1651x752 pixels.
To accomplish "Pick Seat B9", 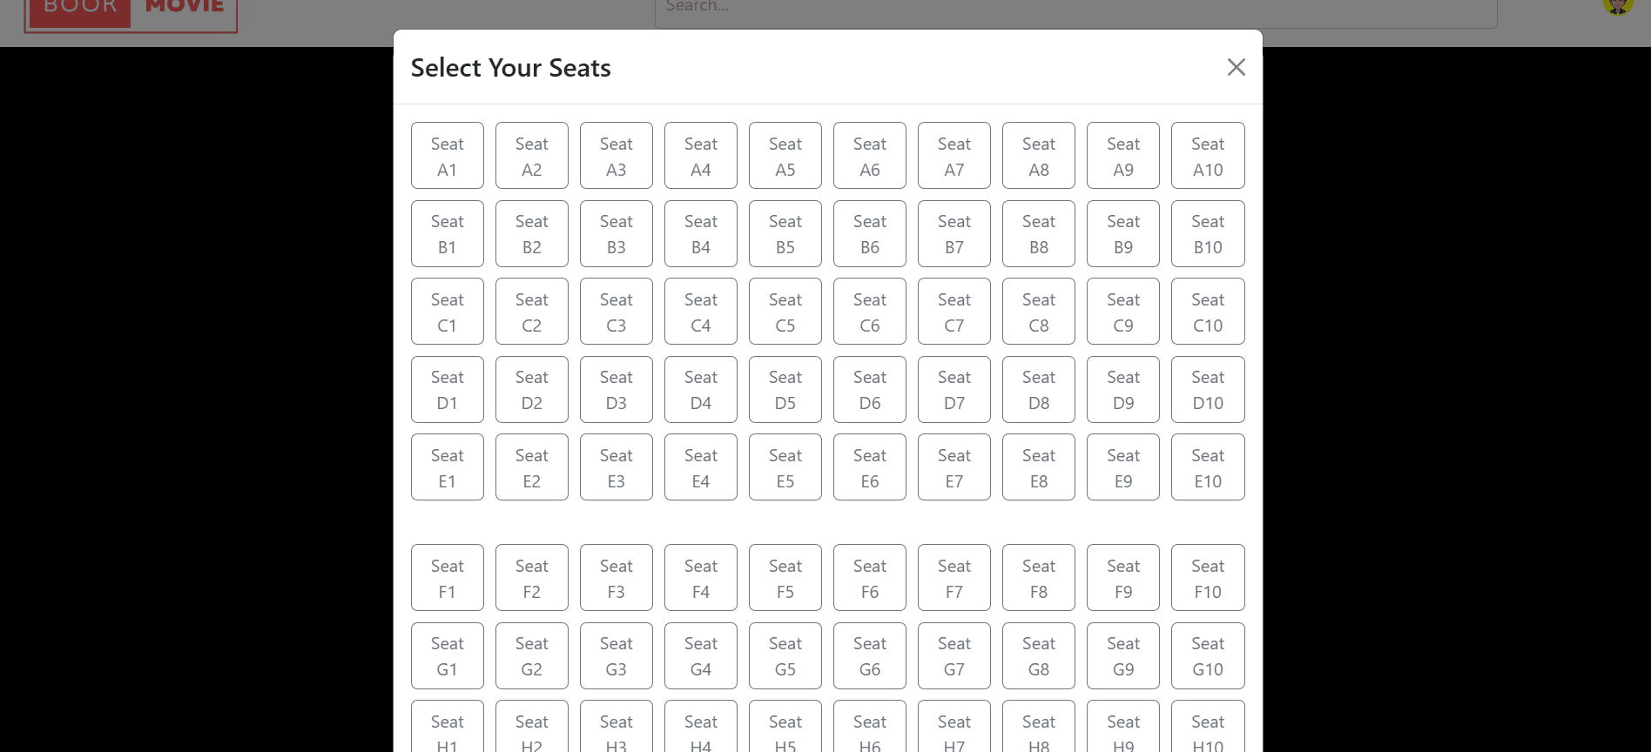I will [1122, 233].
